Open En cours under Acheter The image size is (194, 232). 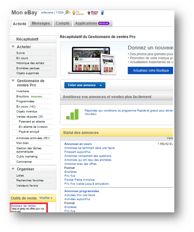tap(22, 58)
